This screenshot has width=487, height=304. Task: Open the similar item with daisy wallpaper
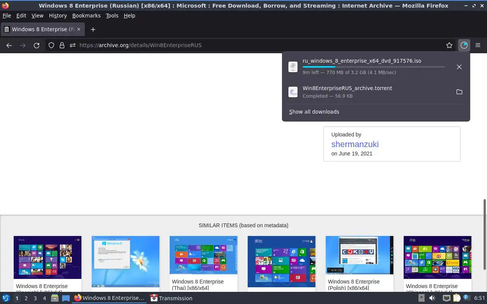[126, 261]
